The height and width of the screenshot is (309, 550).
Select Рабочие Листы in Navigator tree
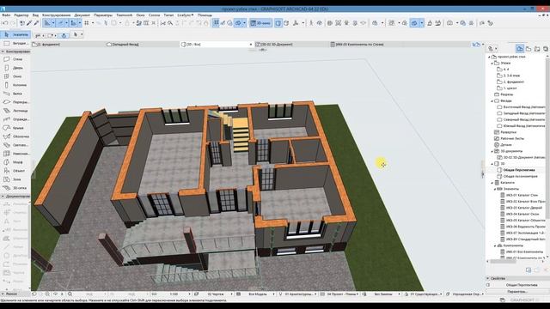(512, 138)
